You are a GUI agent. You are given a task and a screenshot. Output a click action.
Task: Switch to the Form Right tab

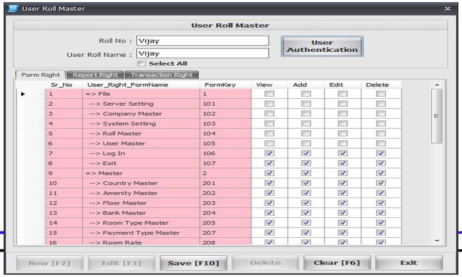pyautogui.click(x=40, y=75)
